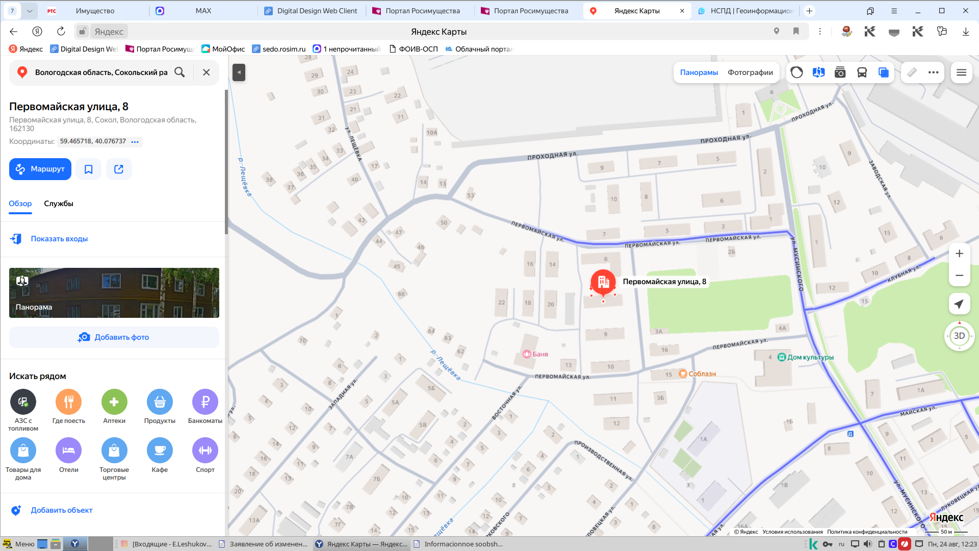Search nearby Товары для дома
This screenshot has height=551, width=979.
(23, 459)
